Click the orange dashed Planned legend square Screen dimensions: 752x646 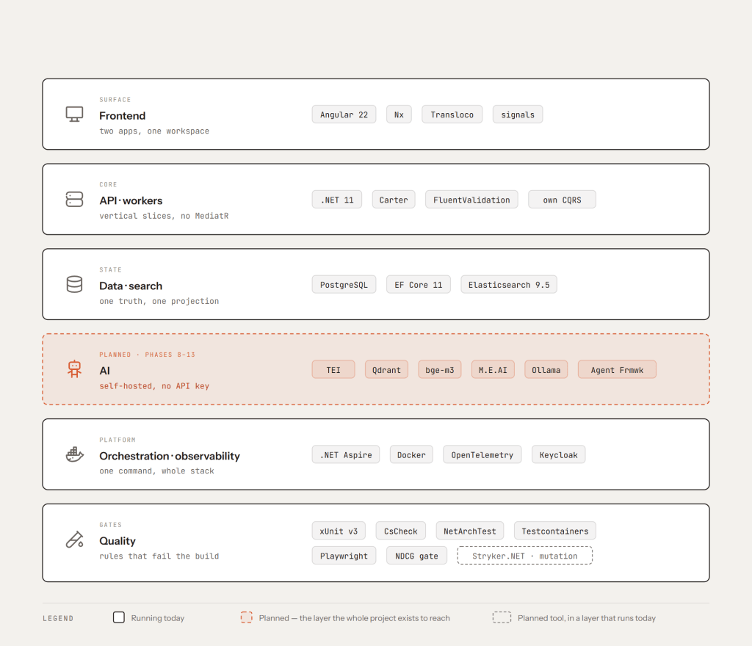pos(247,617)
